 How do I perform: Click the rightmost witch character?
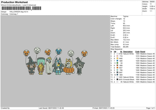[79, 66]
